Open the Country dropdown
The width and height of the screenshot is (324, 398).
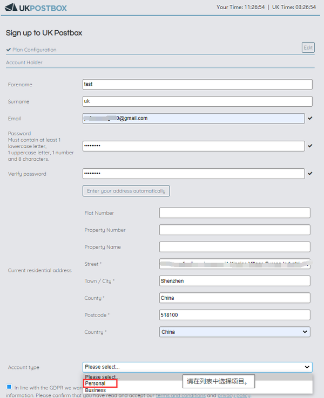(x=235, y=332)
